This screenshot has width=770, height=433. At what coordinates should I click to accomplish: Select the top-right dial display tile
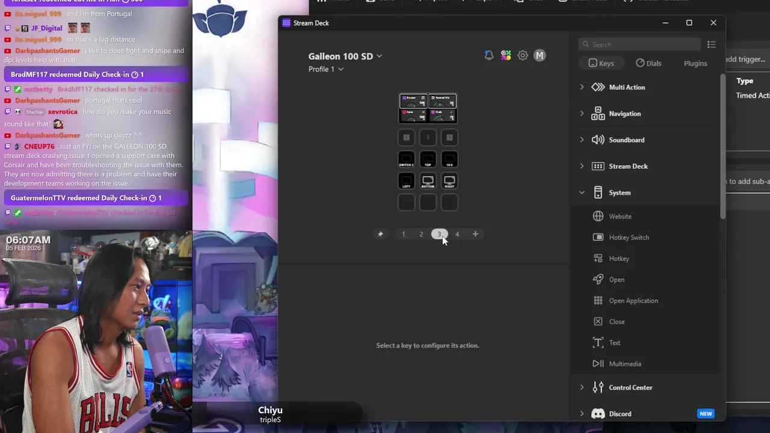tap(443, 100)
